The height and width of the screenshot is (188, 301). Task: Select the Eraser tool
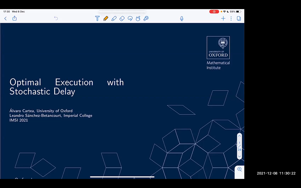[x=122, y=18]
